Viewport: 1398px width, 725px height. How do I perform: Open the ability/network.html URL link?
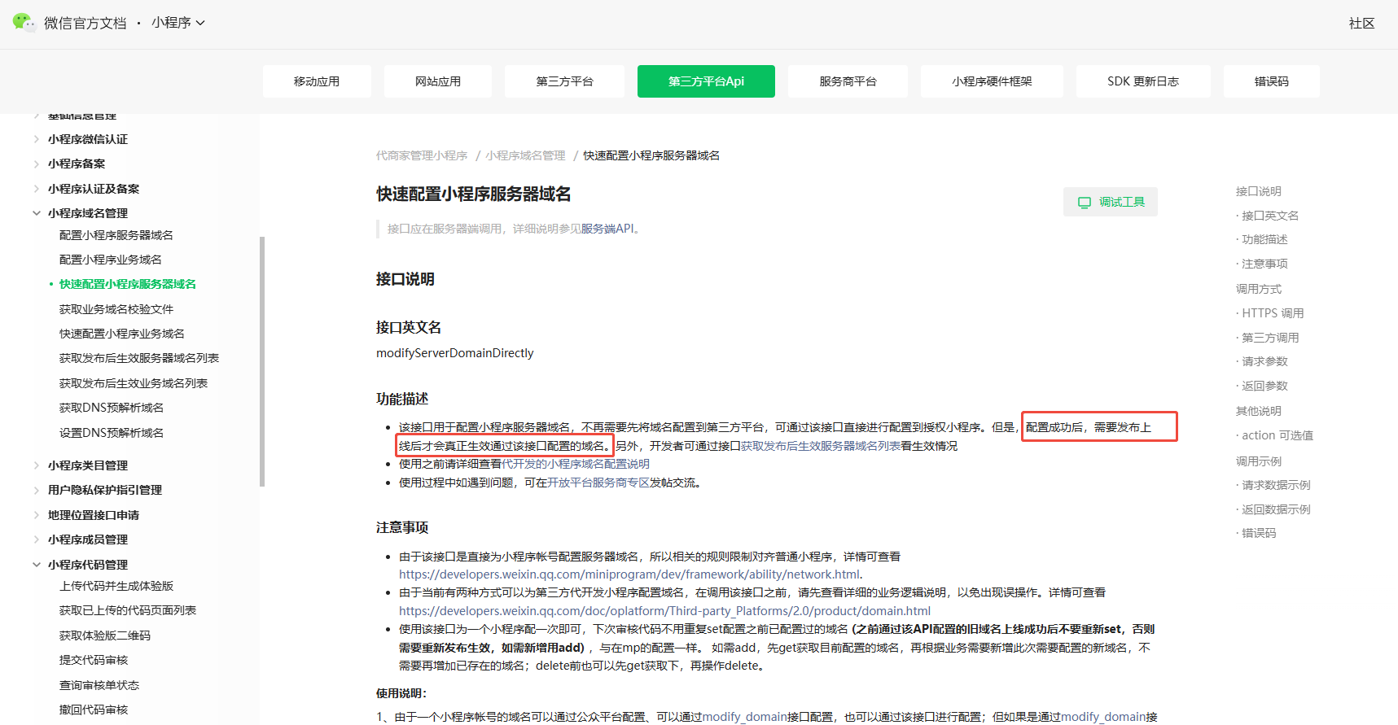(x=629, y=574)
